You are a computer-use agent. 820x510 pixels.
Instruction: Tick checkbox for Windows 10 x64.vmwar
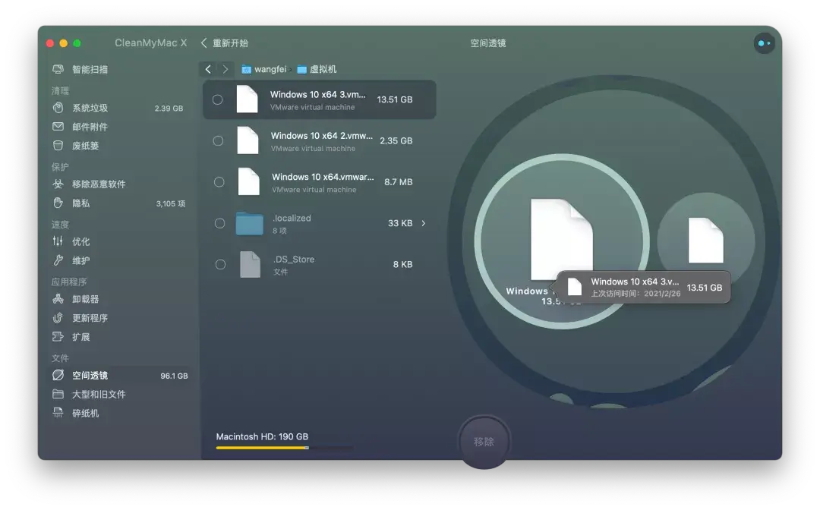[x=219, y=182]
